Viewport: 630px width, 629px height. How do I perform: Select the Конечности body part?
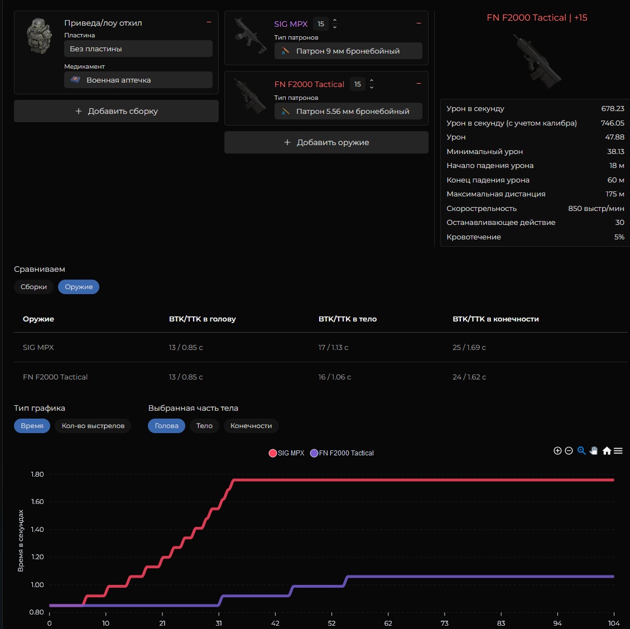point(251,426)
